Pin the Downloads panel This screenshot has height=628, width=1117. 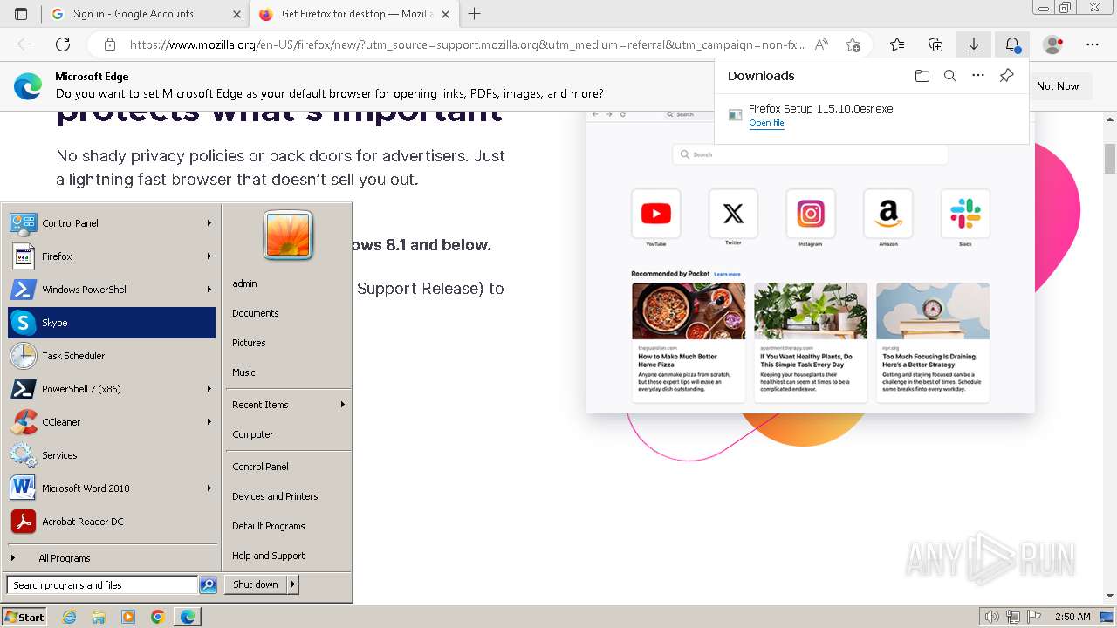tap(1006, 76)
